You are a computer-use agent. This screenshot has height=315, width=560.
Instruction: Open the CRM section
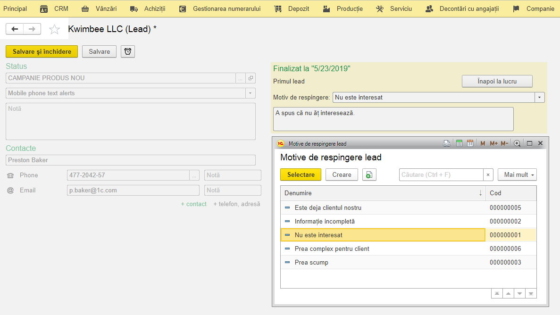[54, 8]
